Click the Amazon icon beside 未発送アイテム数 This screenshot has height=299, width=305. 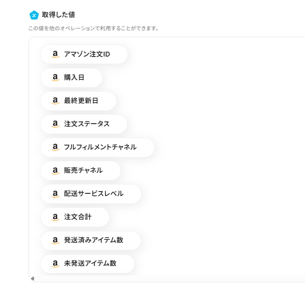coord(55,263)
